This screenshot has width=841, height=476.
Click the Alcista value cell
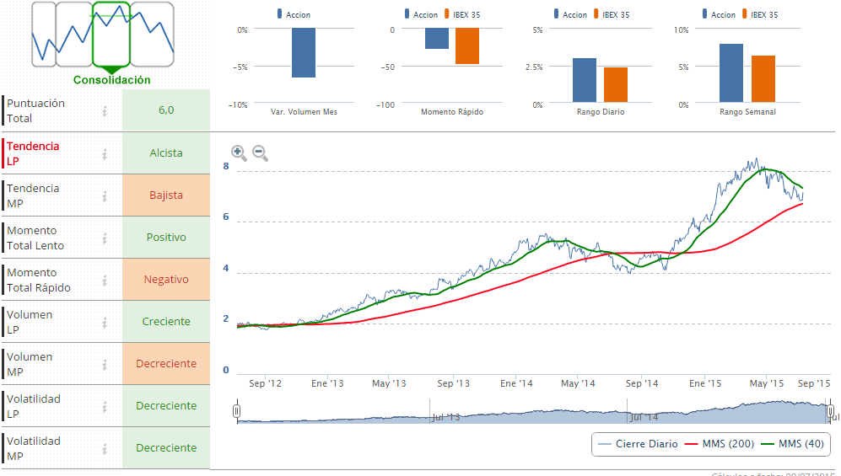(x=166, y=153)
